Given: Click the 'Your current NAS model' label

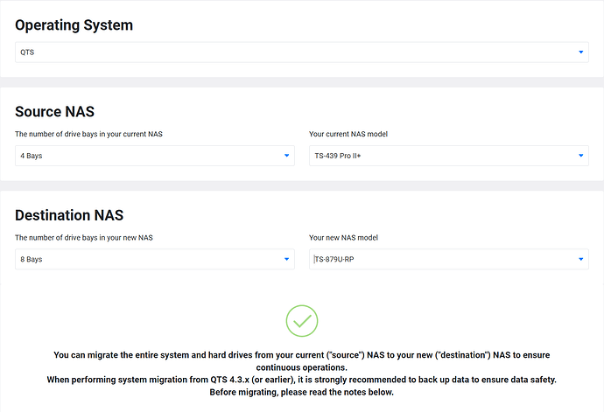Looking at the screenshot, I should 348,134.
